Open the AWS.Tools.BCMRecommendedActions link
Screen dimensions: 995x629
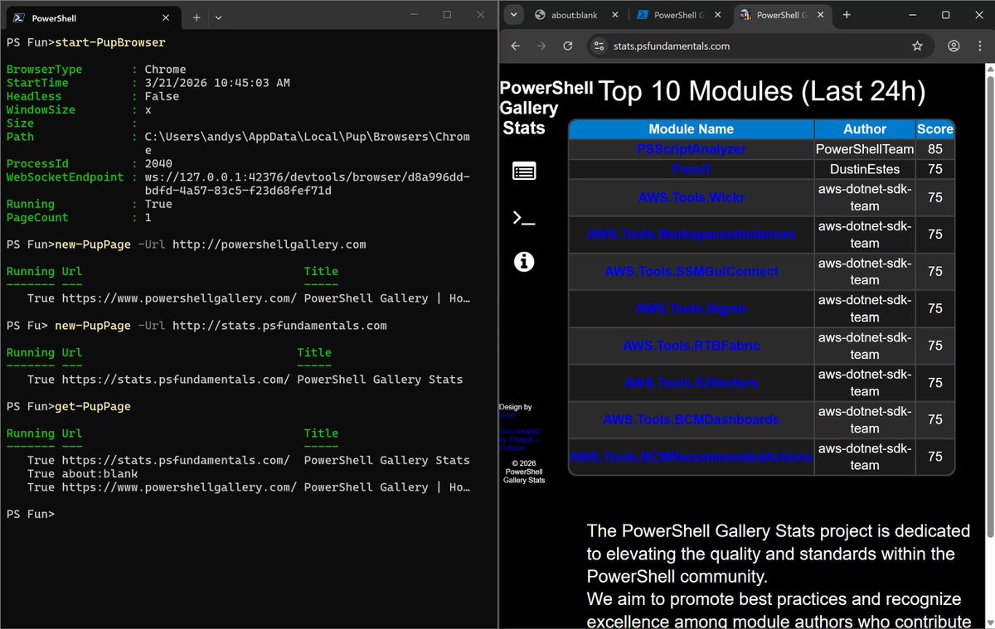(x=691, y=457)
